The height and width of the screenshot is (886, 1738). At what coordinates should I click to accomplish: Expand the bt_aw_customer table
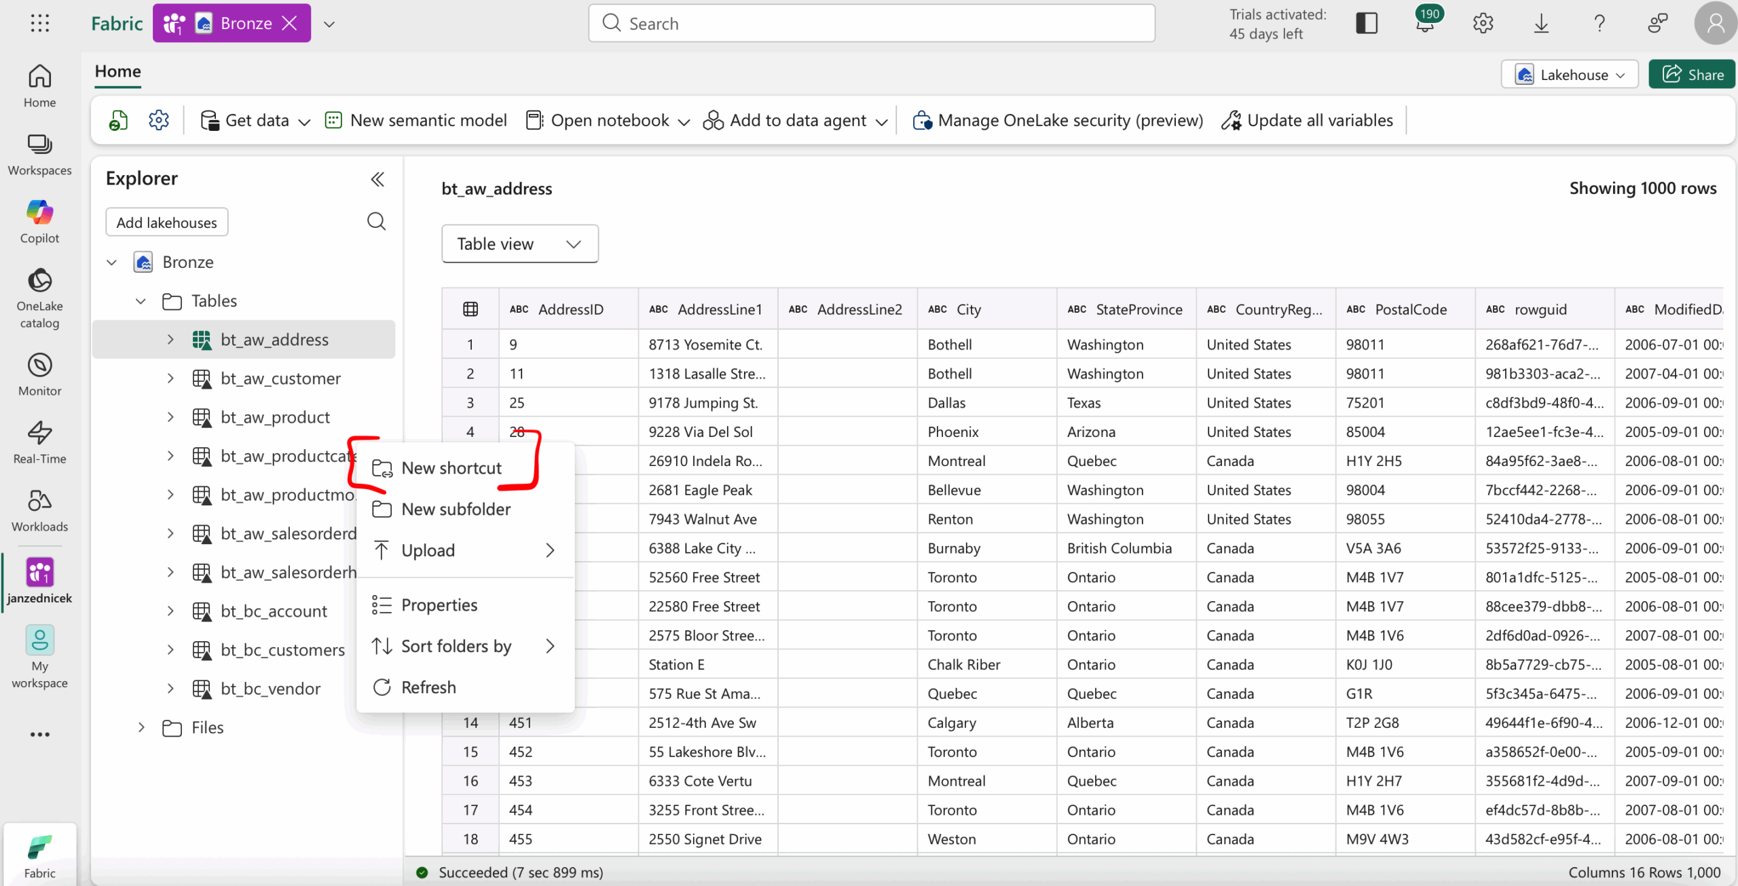[x=170, y=379]
